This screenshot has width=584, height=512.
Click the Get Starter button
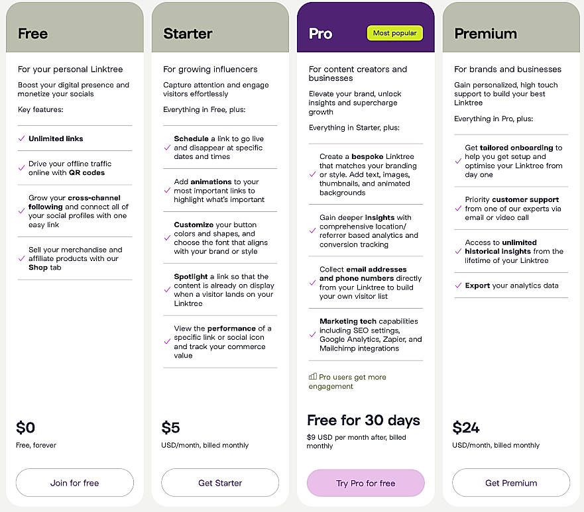click(219, 483)
